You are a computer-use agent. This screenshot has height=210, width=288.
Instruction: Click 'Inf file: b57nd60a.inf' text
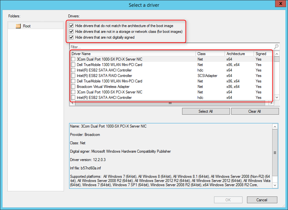click(86, 168)
